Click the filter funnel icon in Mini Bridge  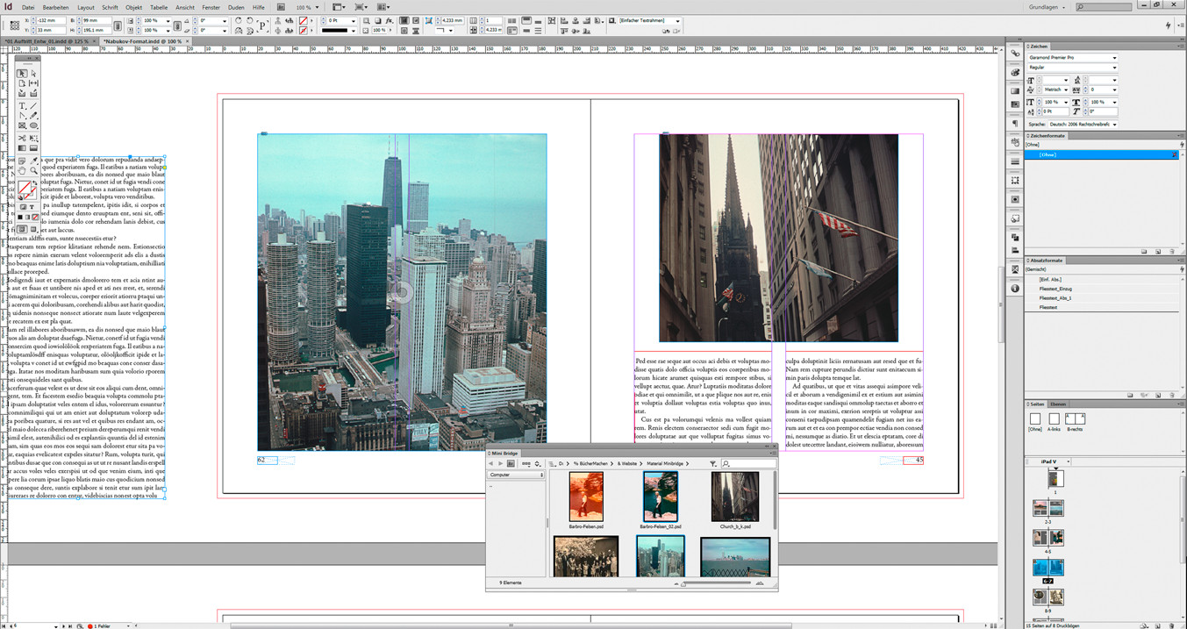(713, 463)
